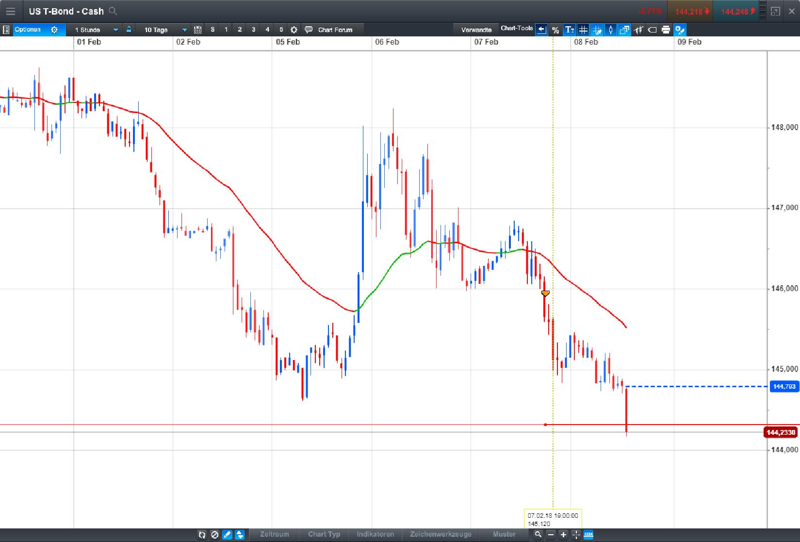This screenshot has height=542, width=800.
Task: Click the back arrow in Chart-Tools
Action: click(541, 30)
